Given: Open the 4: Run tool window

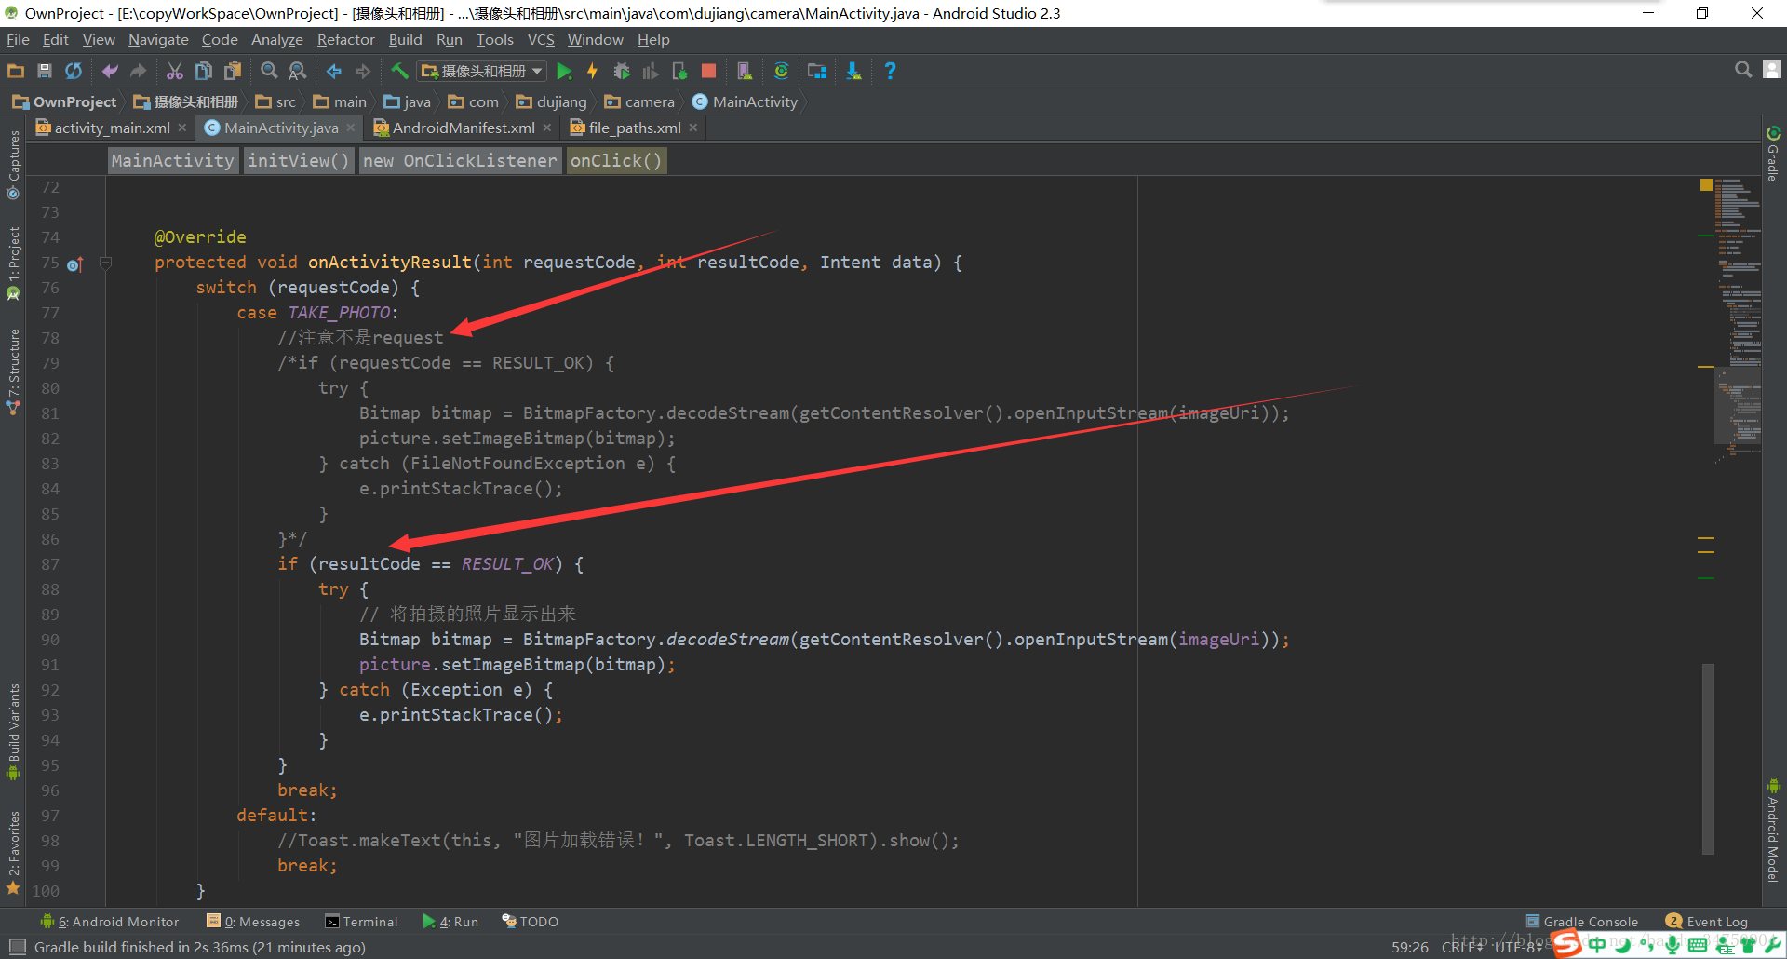Looking at the screenshot, I should [x=450, y=922].
